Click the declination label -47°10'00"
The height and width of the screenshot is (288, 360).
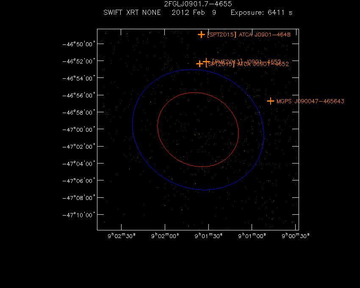79,215
